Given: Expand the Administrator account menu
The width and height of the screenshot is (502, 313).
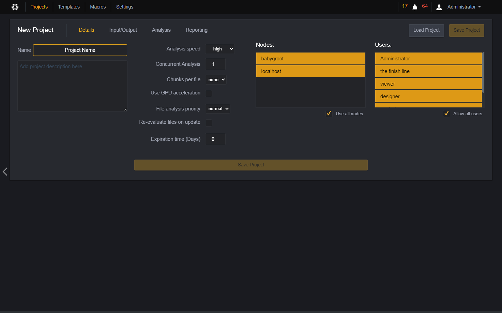Looking at the screenshot, I should click(x=464, y=7).
